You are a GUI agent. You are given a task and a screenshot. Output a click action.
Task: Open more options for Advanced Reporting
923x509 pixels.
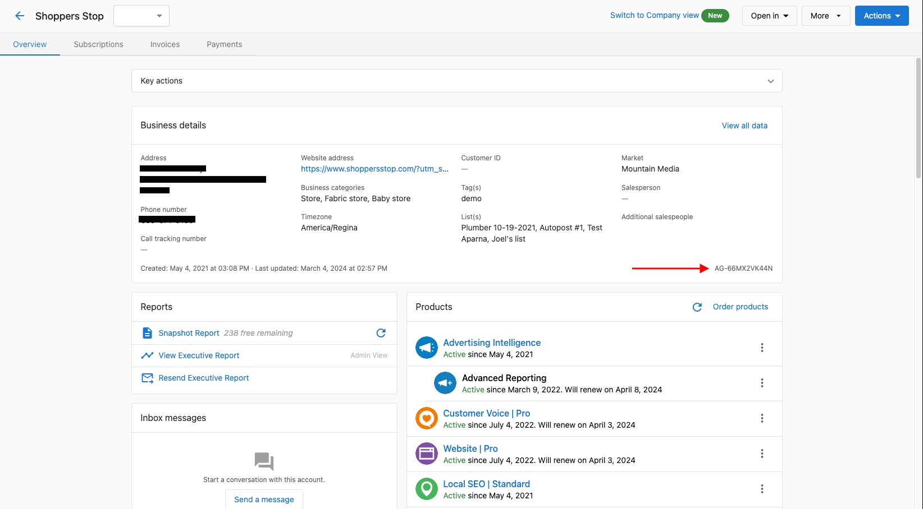[762, 383]
